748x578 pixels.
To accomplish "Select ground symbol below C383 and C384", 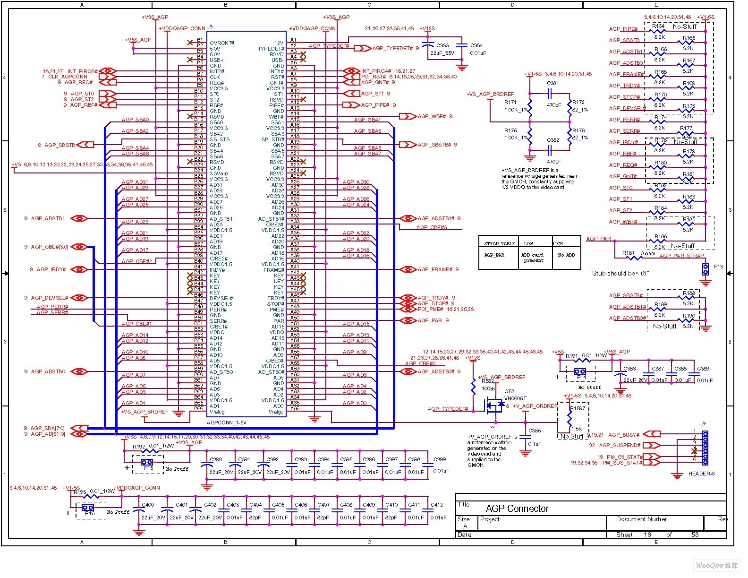I will coord(462,67).
